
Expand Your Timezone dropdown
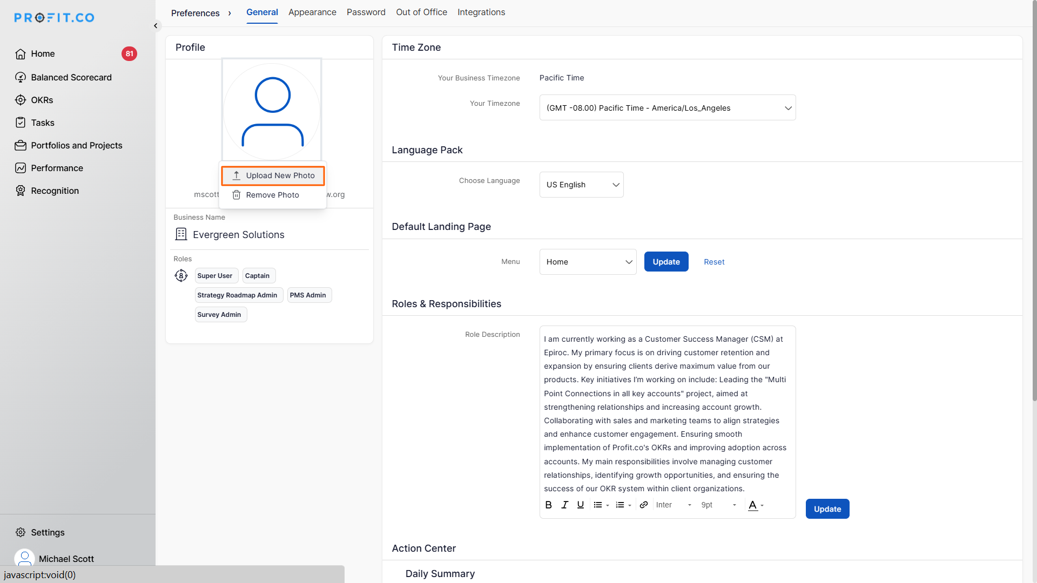(x=667, y=108)
